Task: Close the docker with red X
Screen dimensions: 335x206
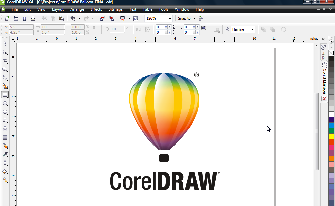Action: [x=324, y=99]
